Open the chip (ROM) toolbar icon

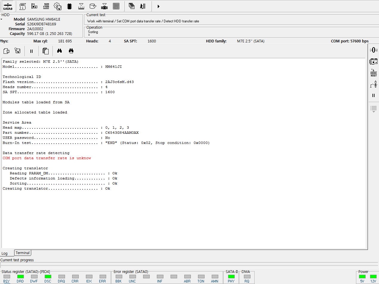click(69, 6)
